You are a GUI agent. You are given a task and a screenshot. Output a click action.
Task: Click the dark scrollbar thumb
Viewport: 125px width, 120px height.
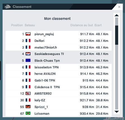(x=117, y=35)
